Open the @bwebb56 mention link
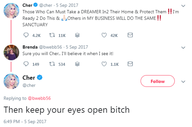The image size is (192, 127). (x=39, y=98)
